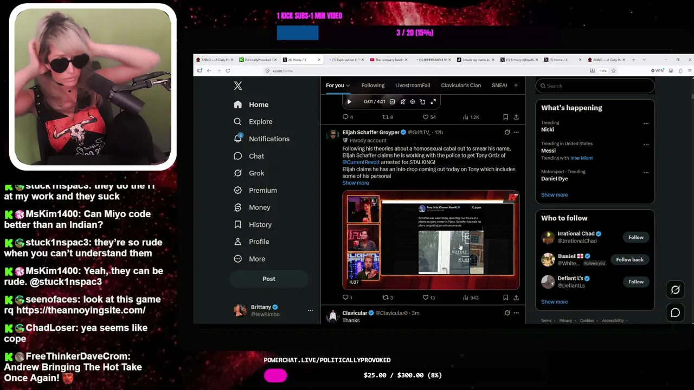Open the Premium page
Viewport: 694px width, 390px height.
[x=255, y=190]
